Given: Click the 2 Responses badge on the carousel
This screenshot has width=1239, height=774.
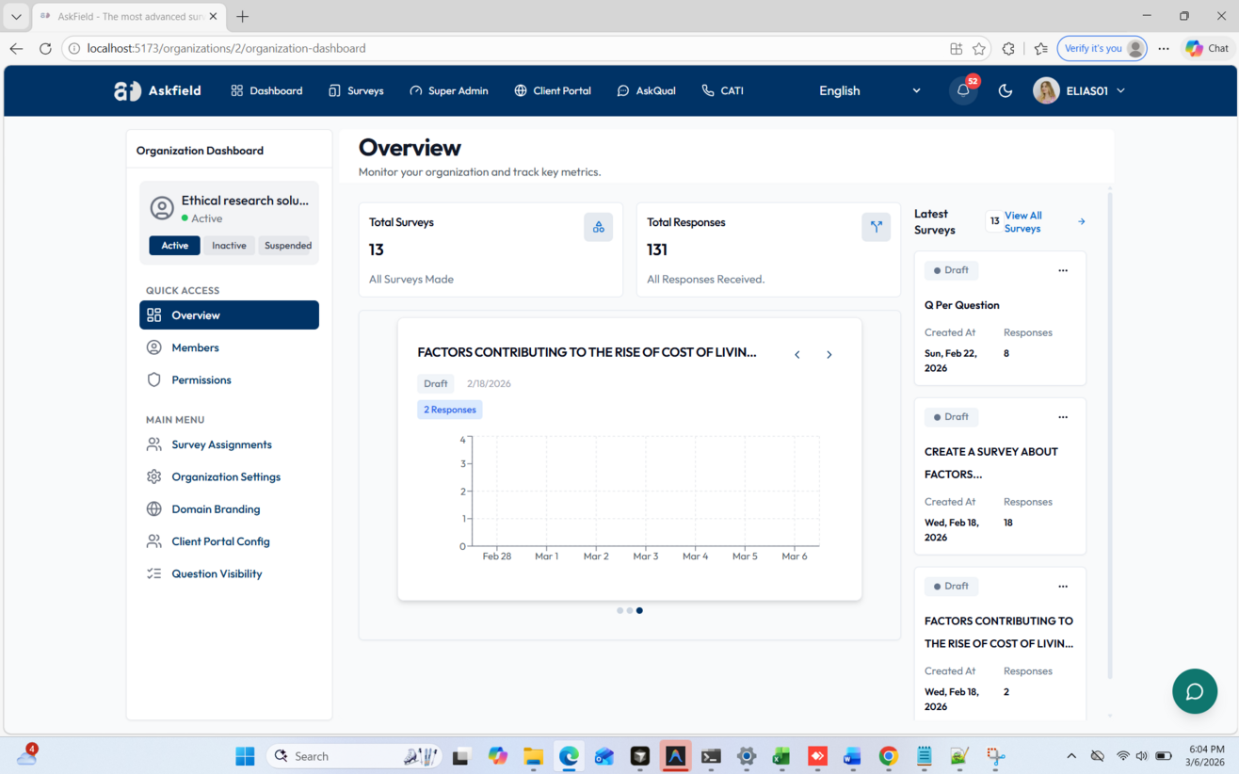Looking at the screenshot, I should pyautogui.click(x=449, y=410).
